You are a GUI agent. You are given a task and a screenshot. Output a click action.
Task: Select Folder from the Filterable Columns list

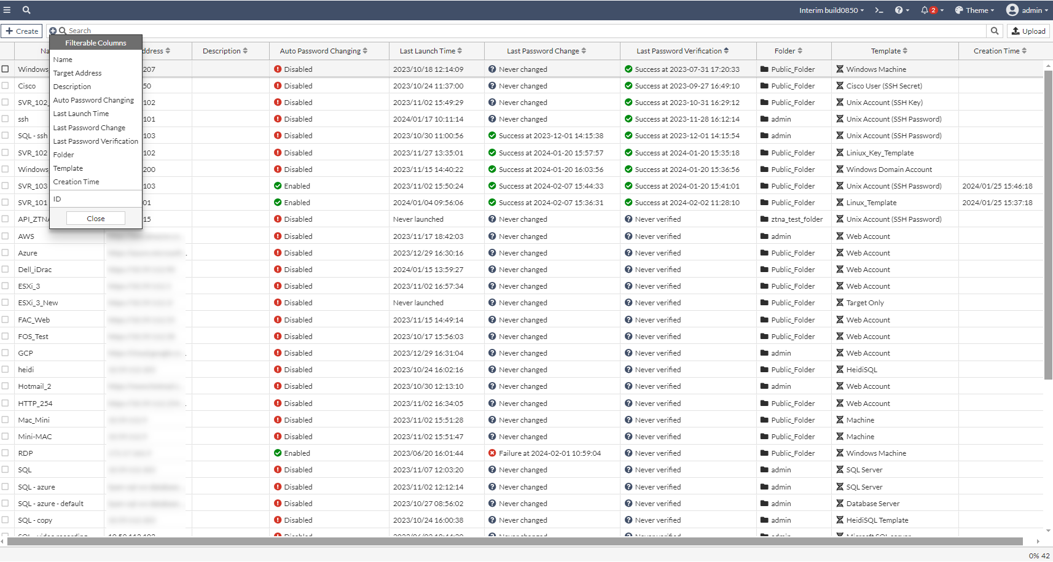(x=63, y=154)
